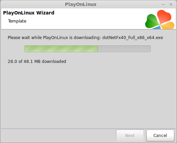The image size is (177, 143).
Task: Click the green leaf of the logo
Action: coord(152,22)
